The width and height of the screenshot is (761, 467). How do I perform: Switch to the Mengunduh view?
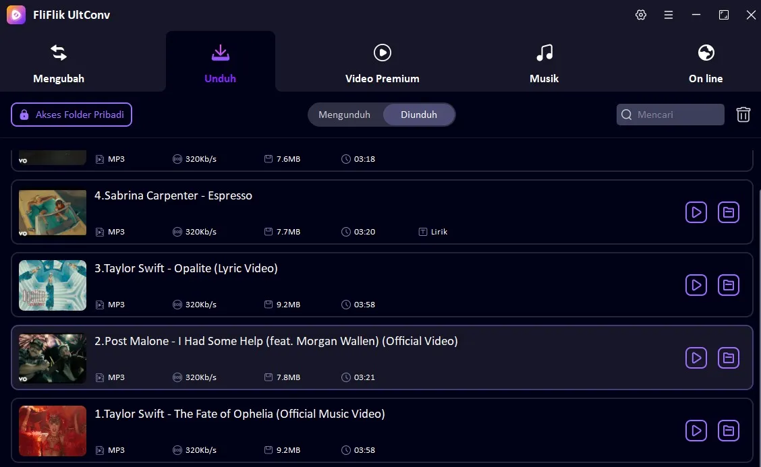coord(345,115)
